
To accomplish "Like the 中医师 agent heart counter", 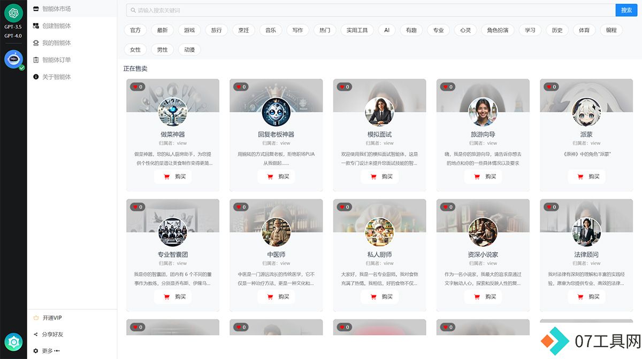I will pos(240,207).
